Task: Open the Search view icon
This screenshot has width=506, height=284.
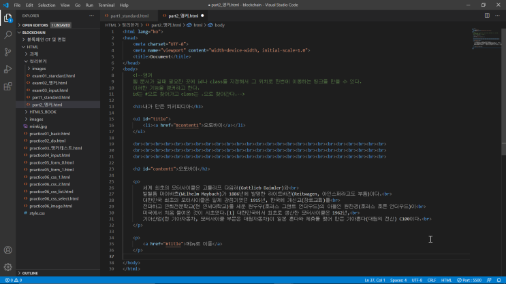Action: [x=7, y=35]
